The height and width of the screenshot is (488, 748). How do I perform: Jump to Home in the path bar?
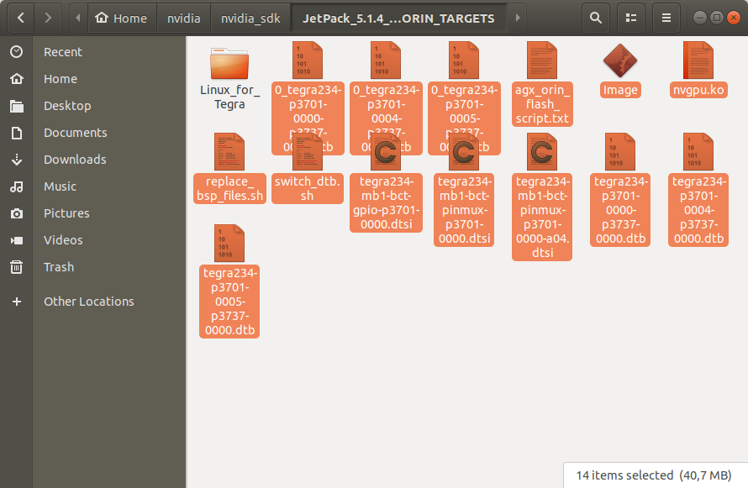click(x=122, y=18)
